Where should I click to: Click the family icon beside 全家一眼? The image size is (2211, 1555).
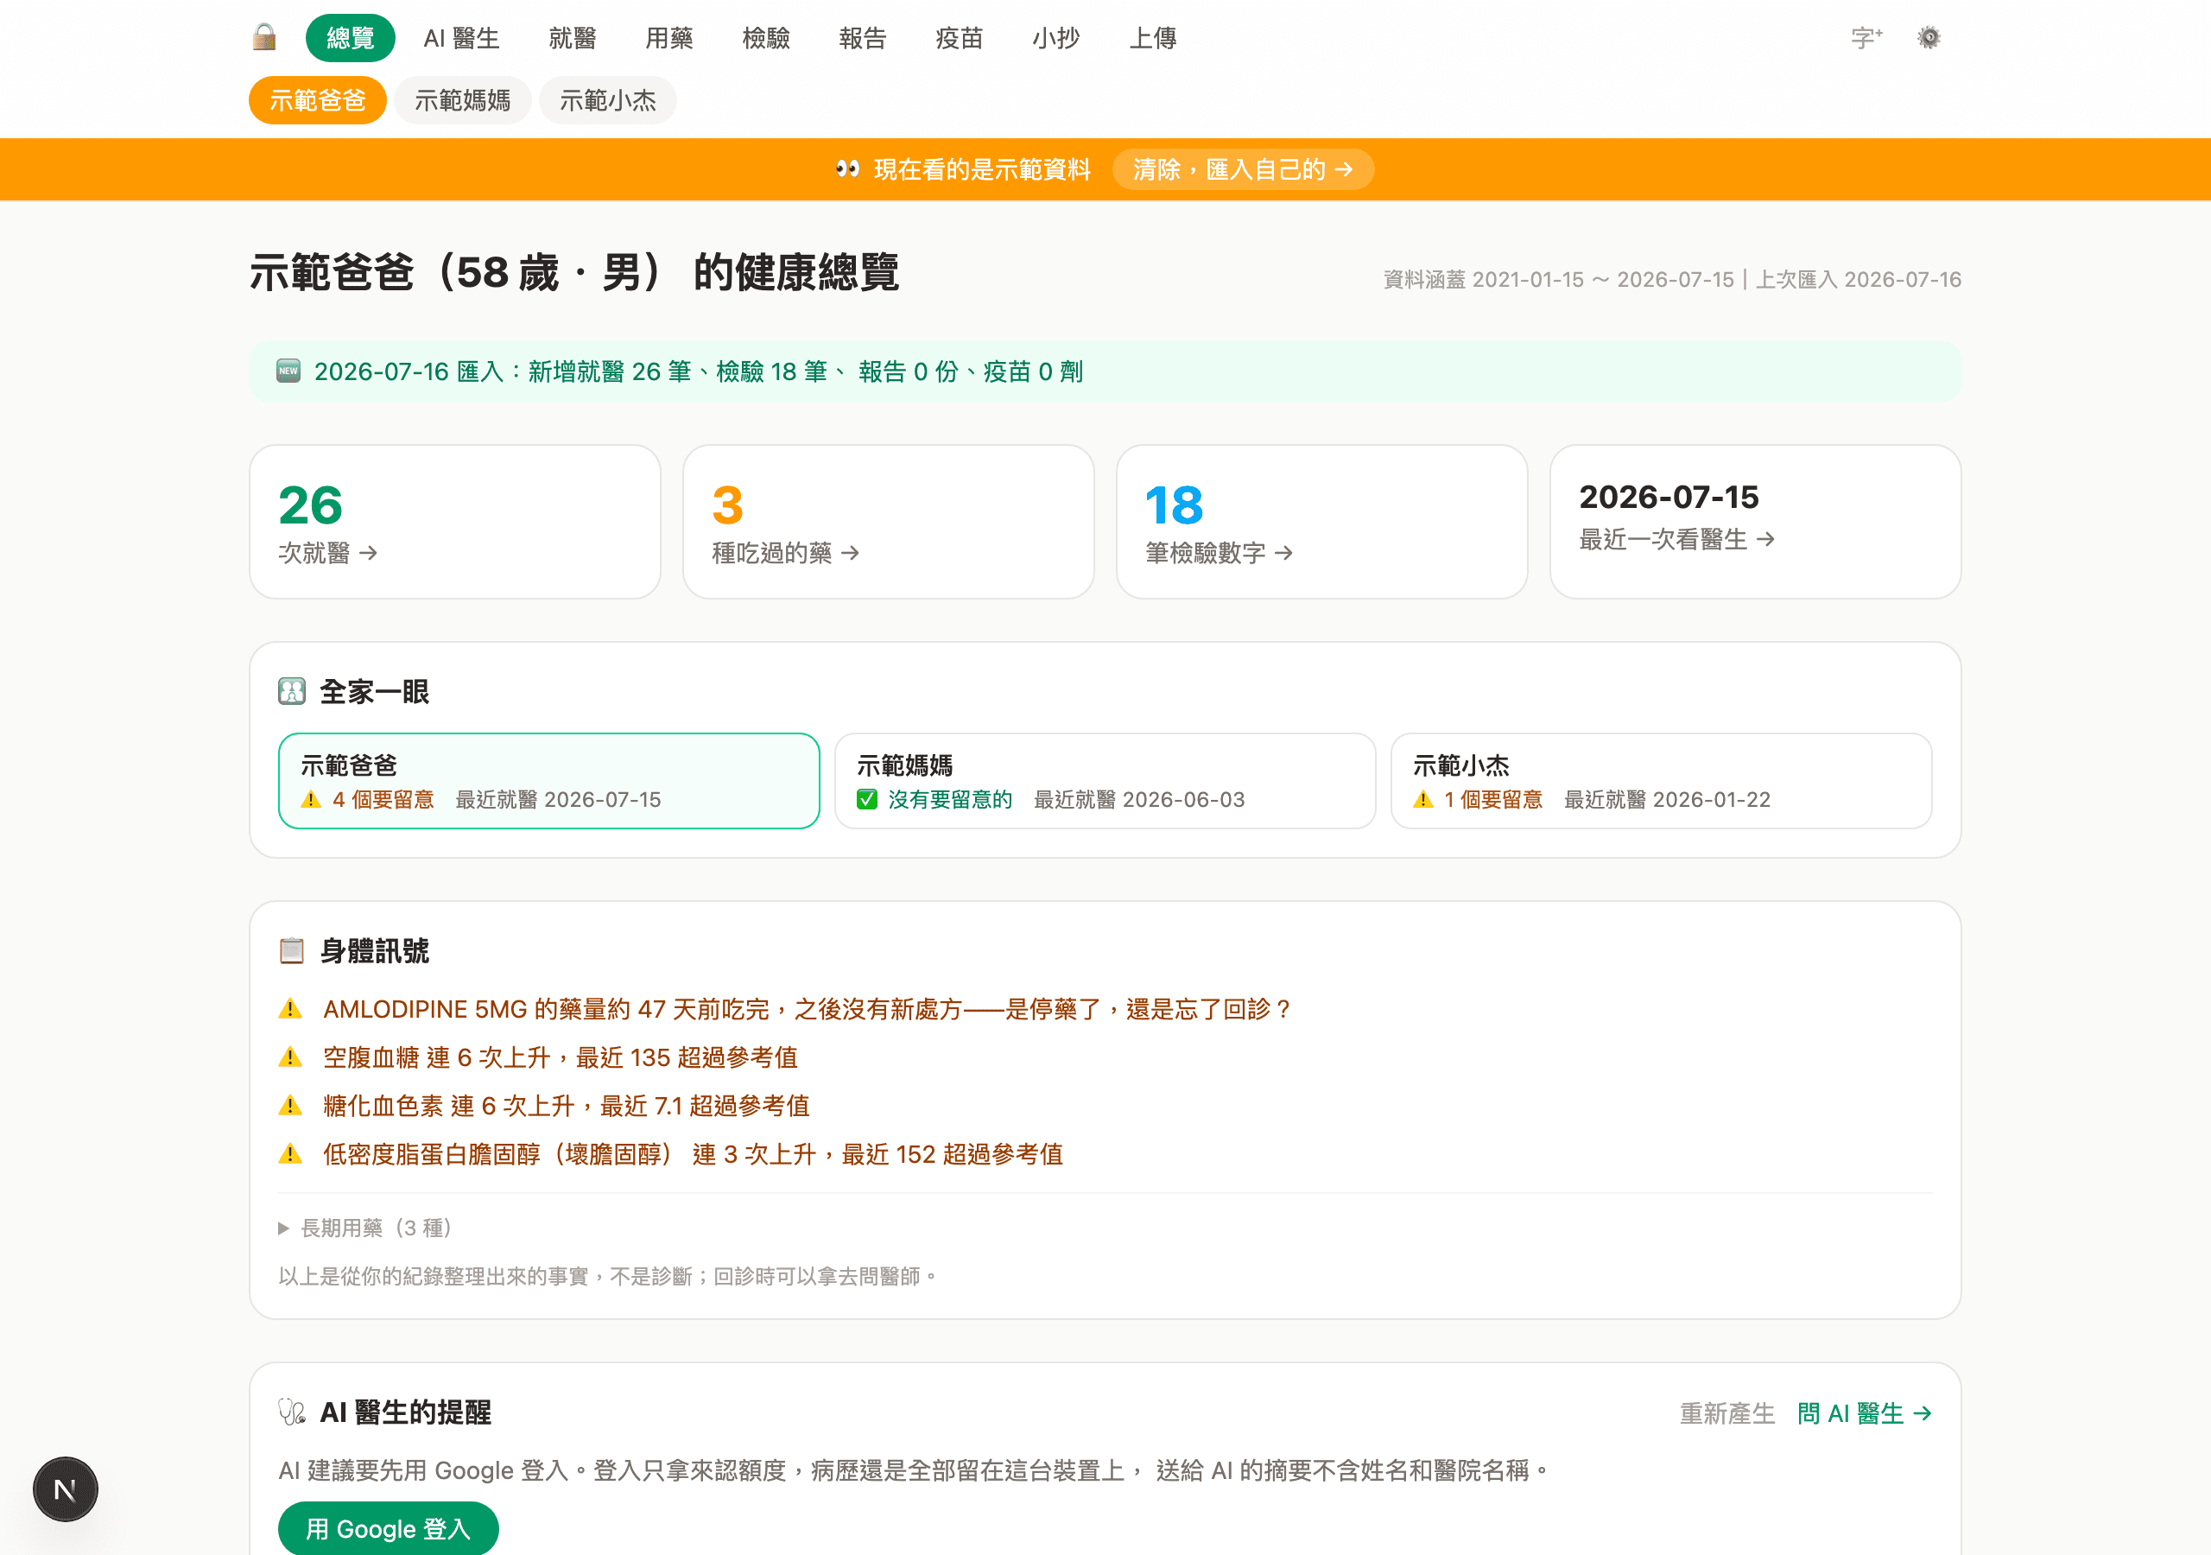[x=292, y=692]
